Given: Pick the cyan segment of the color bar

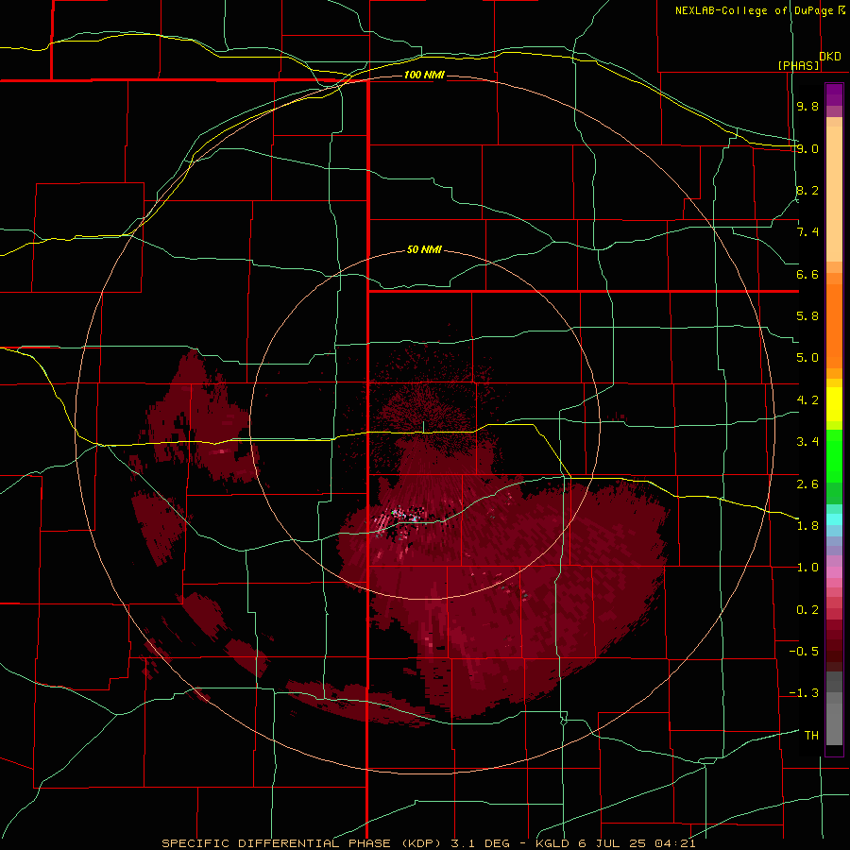Looking at the screenshot, I should tap(834, 519).
